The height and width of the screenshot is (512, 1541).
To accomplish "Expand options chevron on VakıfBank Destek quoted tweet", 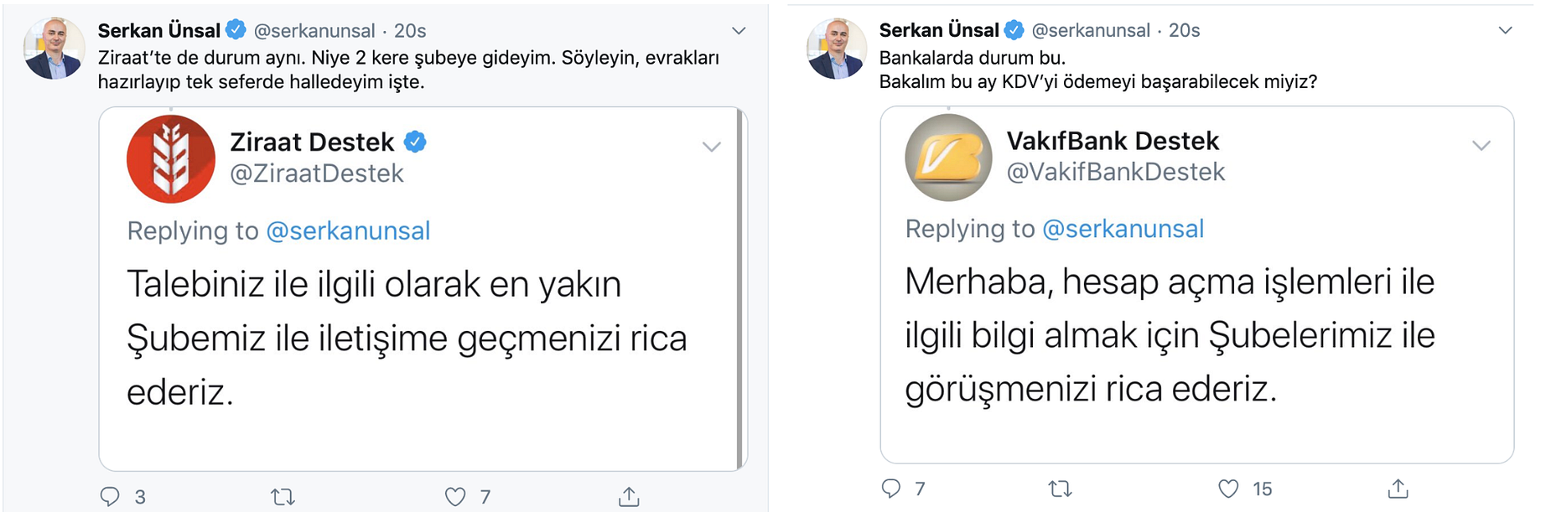I will (1481, 146).
